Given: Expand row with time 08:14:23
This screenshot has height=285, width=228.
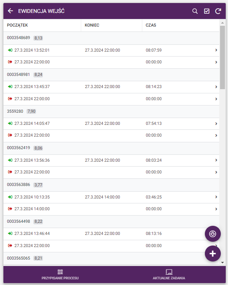Looking at the screenshot, I should [x=216, y=87].
